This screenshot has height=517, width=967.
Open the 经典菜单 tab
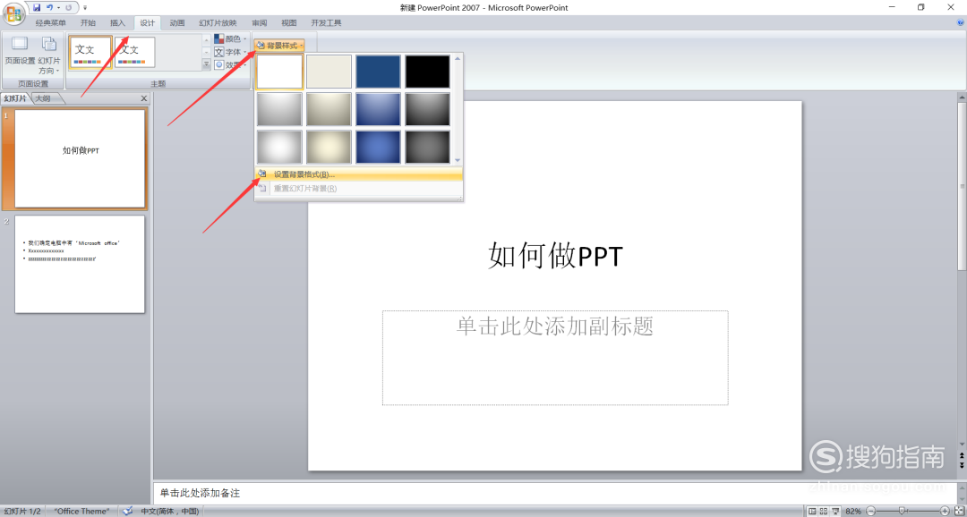[50, 23]
